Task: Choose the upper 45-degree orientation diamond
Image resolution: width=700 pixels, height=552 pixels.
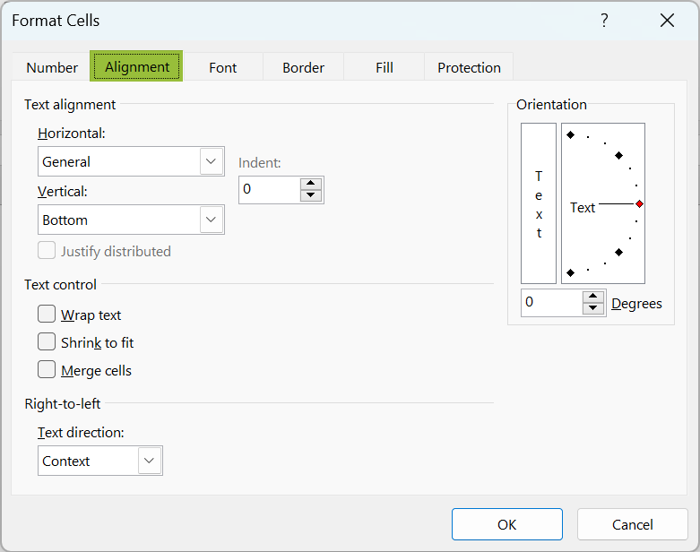Action: click(x=618, y=155)
